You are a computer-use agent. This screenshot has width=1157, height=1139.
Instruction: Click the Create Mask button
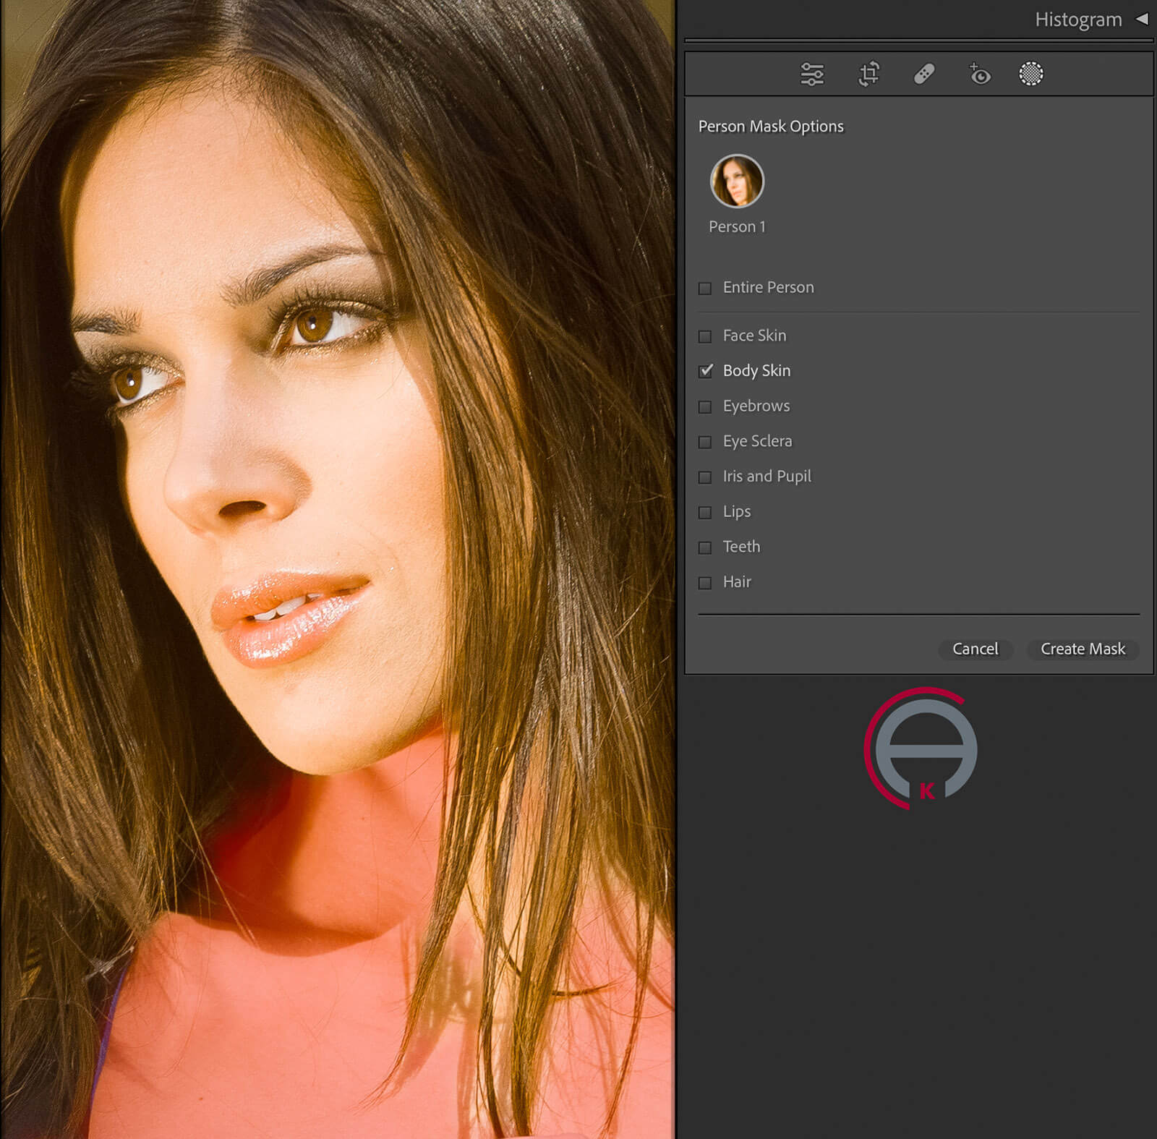click(x=1083, y=649)
